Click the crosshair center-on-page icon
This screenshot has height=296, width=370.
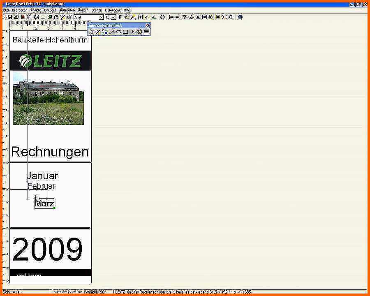[231, 17]
